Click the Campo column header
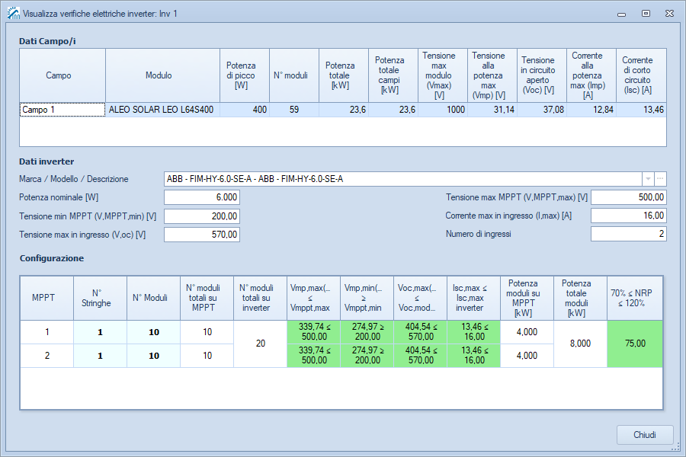 tap(63, 75)
